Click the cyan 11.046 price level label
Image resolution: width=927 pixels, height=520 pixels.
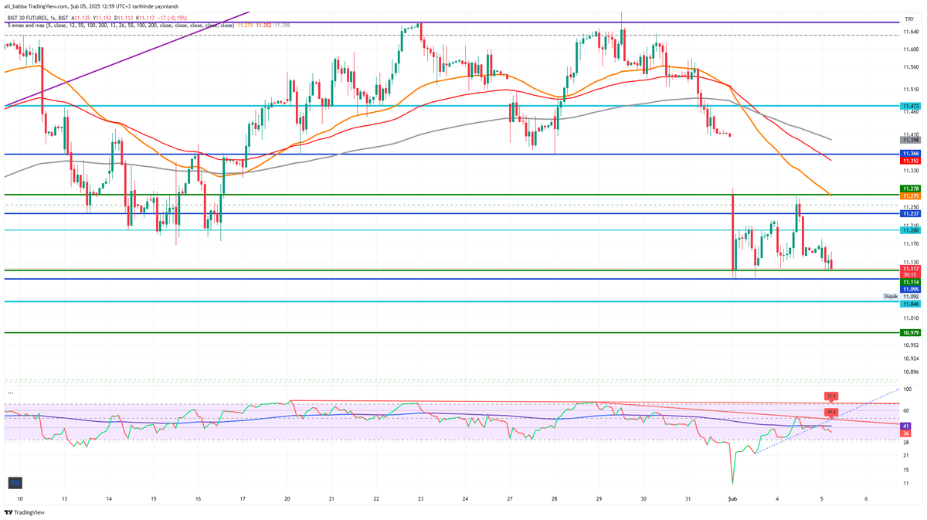pyautogui.click(x=909, y=305)
